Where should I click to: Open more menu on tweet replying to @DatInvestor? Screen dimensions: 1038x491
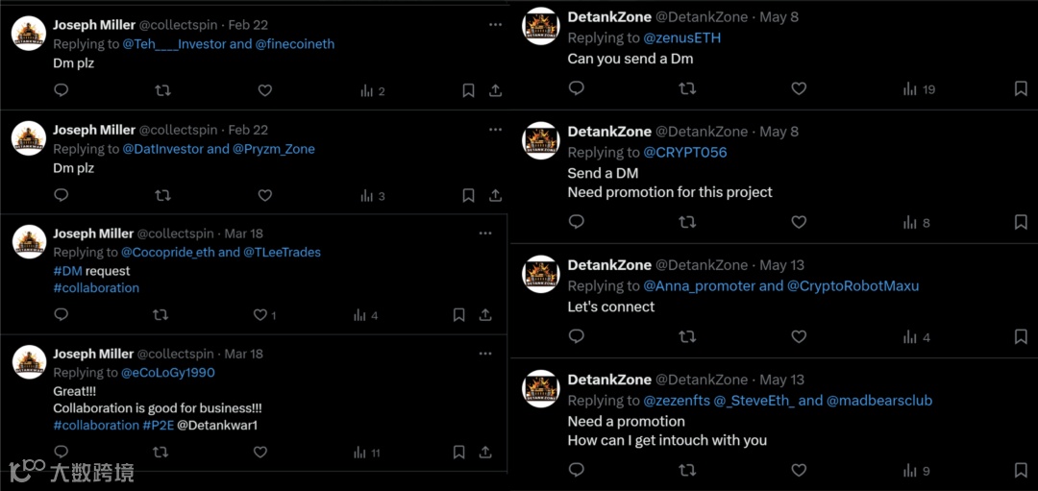tap(495, 130)
